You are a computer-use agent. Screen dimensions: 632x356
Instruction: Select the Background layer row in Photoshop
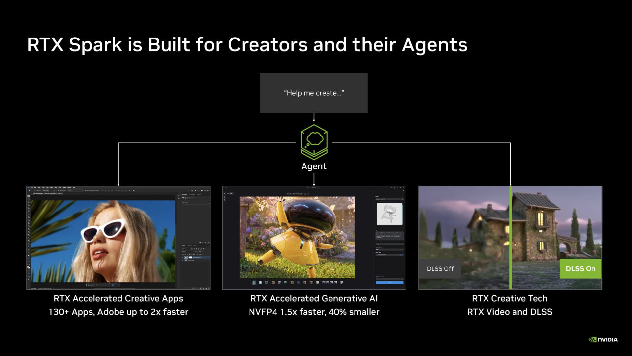pyautogui.click(x=196, y=260)
